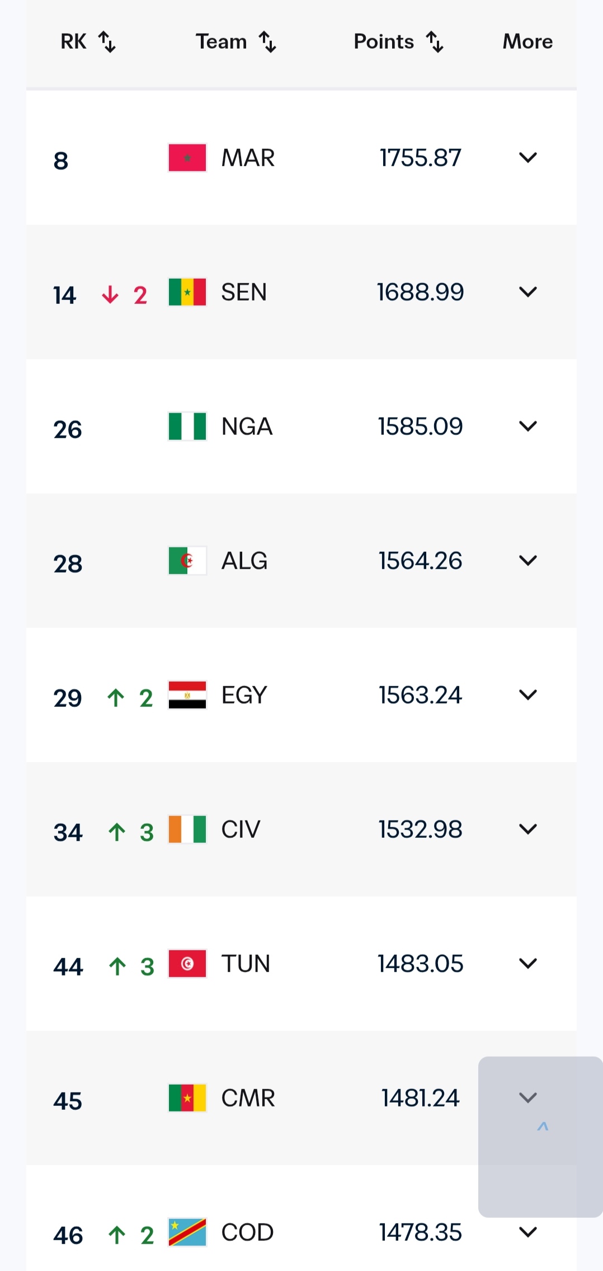Expand more details for NGA row
603x1271 pixels.
point(528,426)
